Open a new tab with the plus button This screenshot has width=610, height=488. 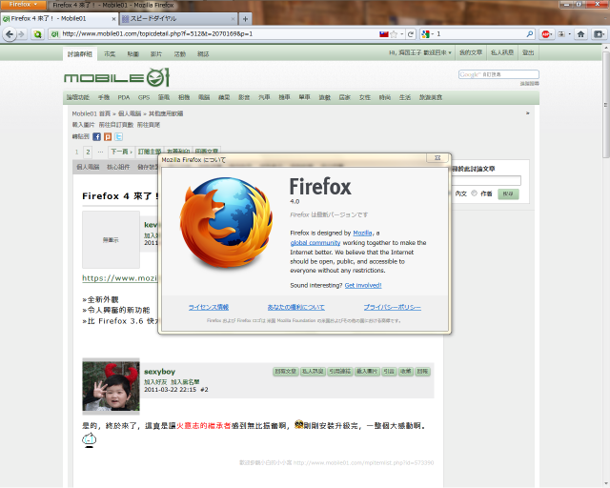point(245,19)
